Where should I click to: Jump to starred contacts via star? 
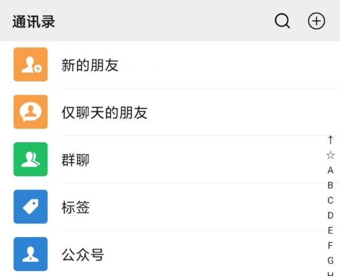330,155
